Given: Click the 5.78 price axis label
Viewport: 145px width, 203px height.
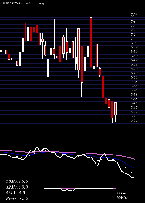Looking at the screenshot, I should (134, 90).
